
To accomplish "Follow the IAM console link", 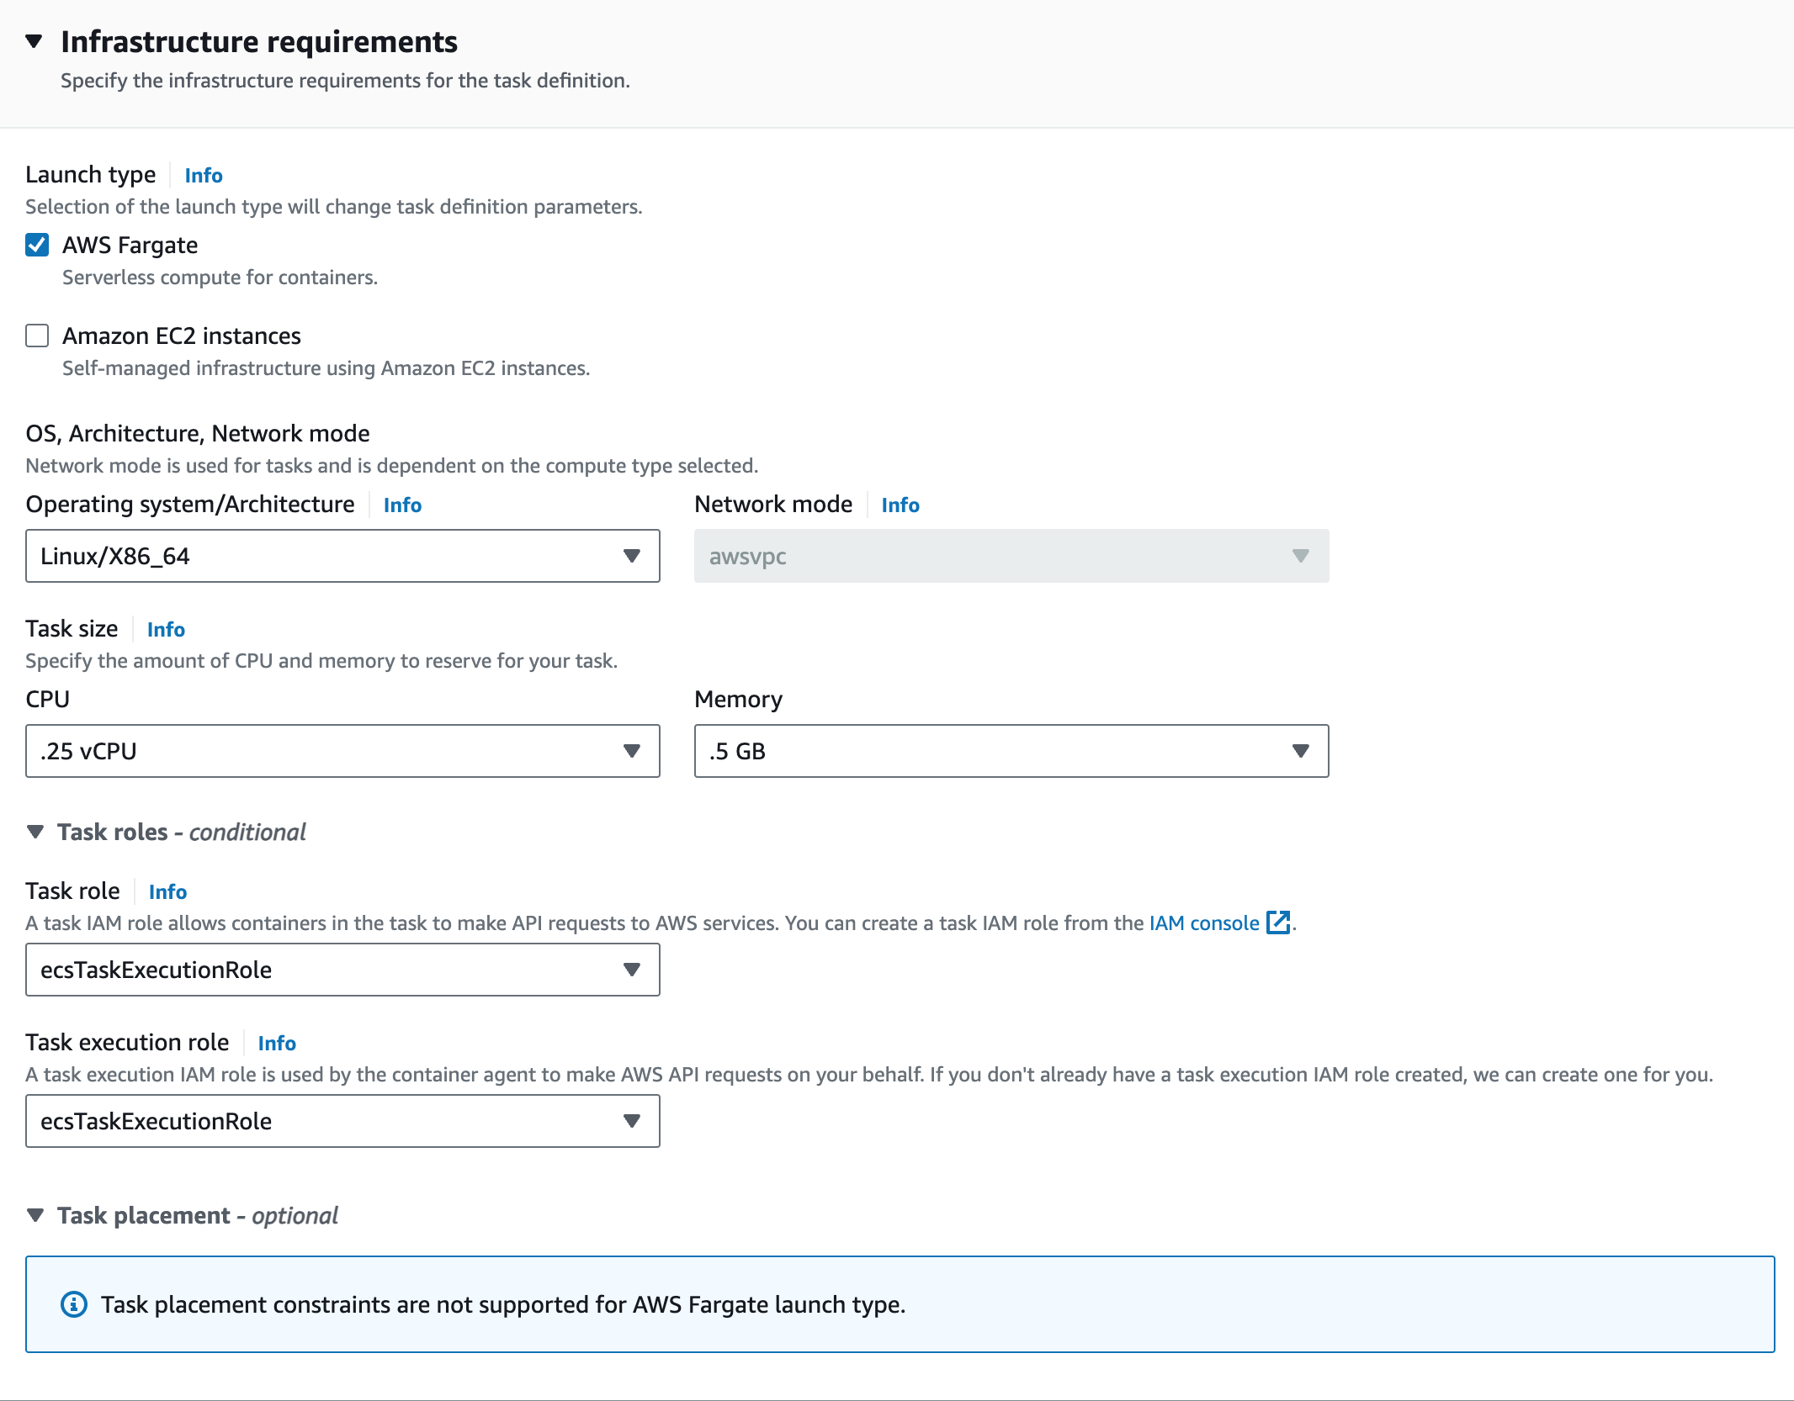I will 1204,923.
